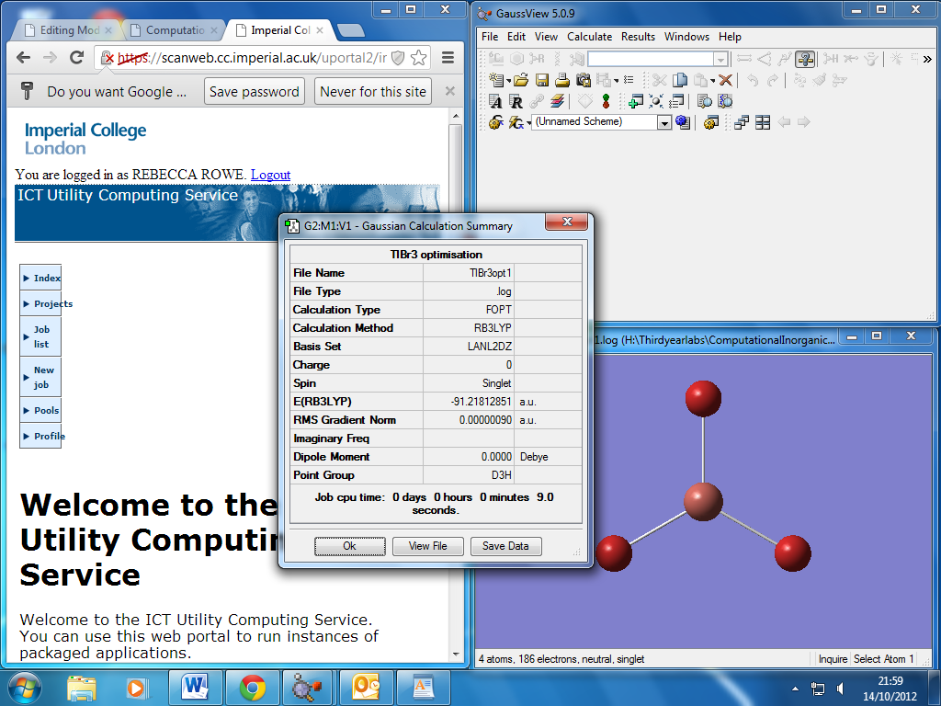
Task: Select the Modify Angle tool
Action: coord(764,58)
